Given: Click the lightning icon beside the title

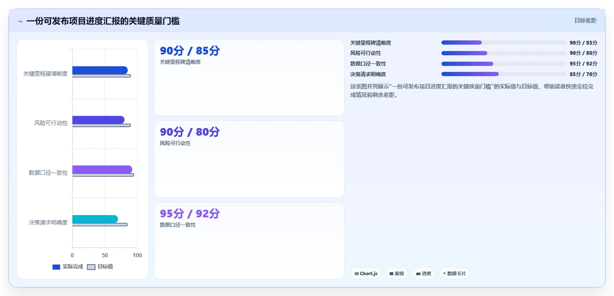Looking at the screenshot, I should 20,21.
